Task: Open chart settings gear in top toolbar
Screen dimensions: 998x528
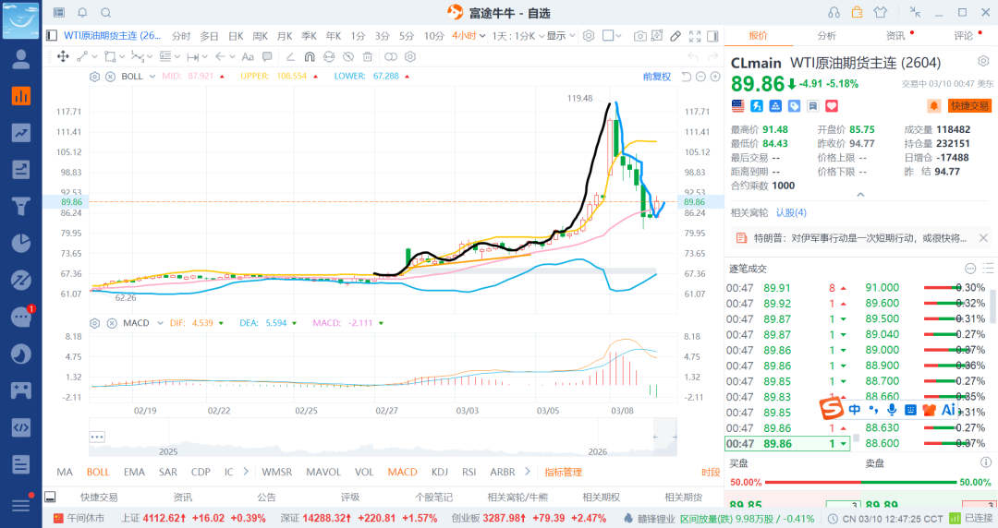Action: click(x=589, y=36)
